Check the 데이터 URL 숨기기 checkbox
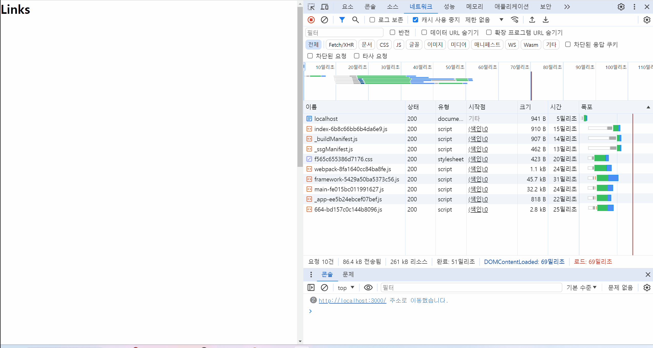 [x=424, y=32]
